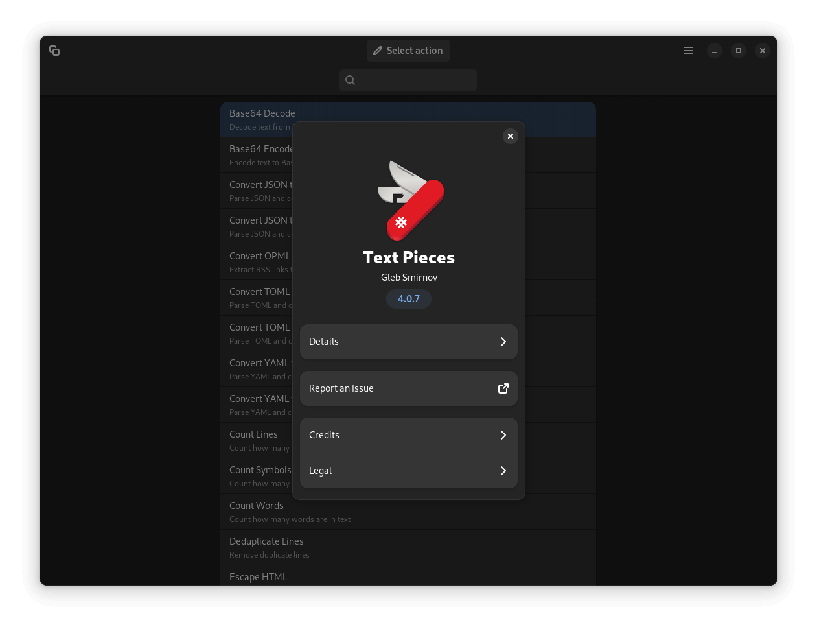The width and height of the screenshot is (817, 629).
Task: Click the copy-pages icon in the header bar
Action: pos(54,51)
